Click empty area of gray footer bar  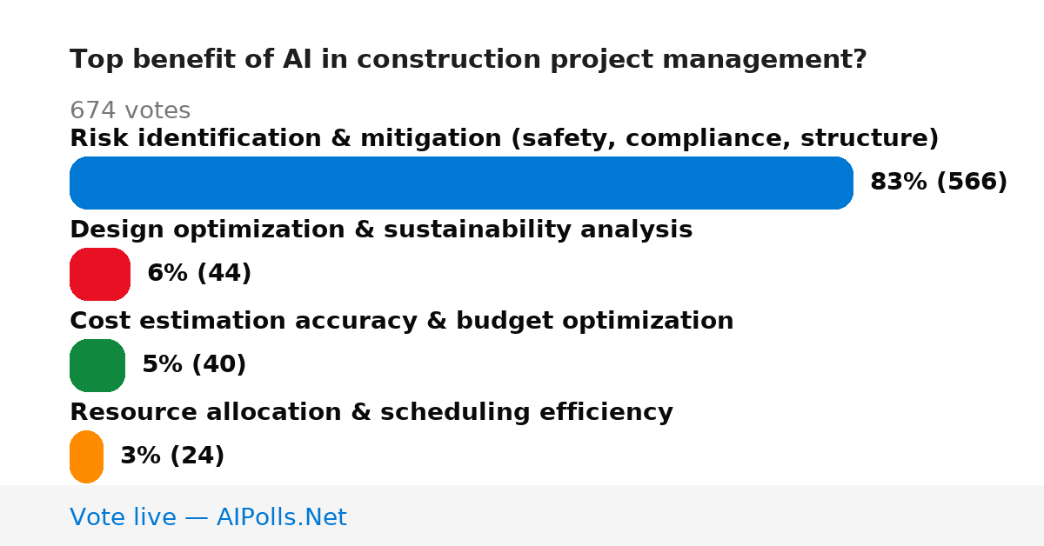click(x=696, y=516)
